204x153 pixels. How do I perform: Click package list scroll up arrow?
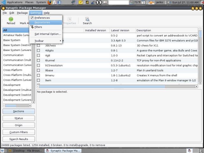[200, 29]
